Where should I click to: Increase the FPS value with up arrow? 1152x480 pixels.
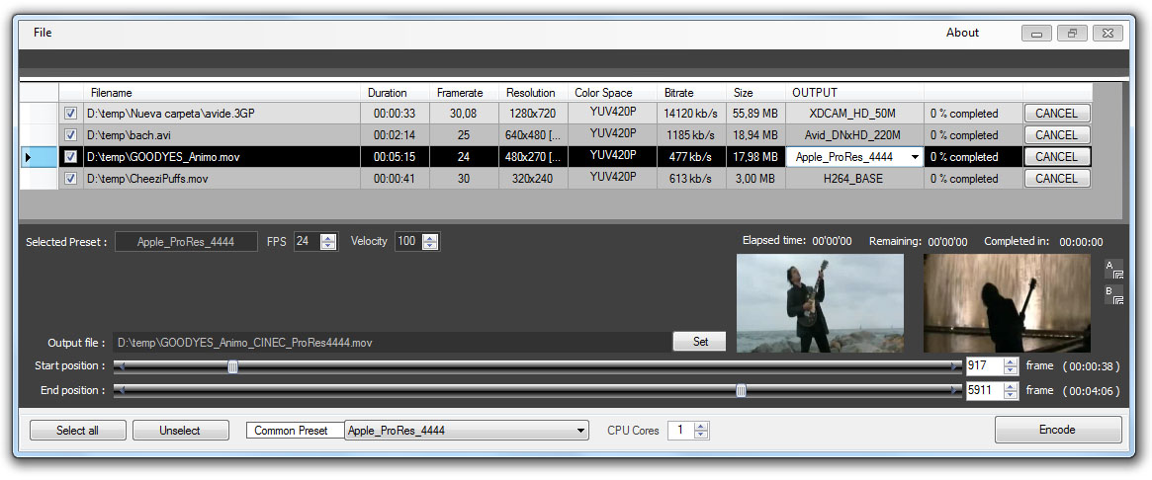(329, 237)
